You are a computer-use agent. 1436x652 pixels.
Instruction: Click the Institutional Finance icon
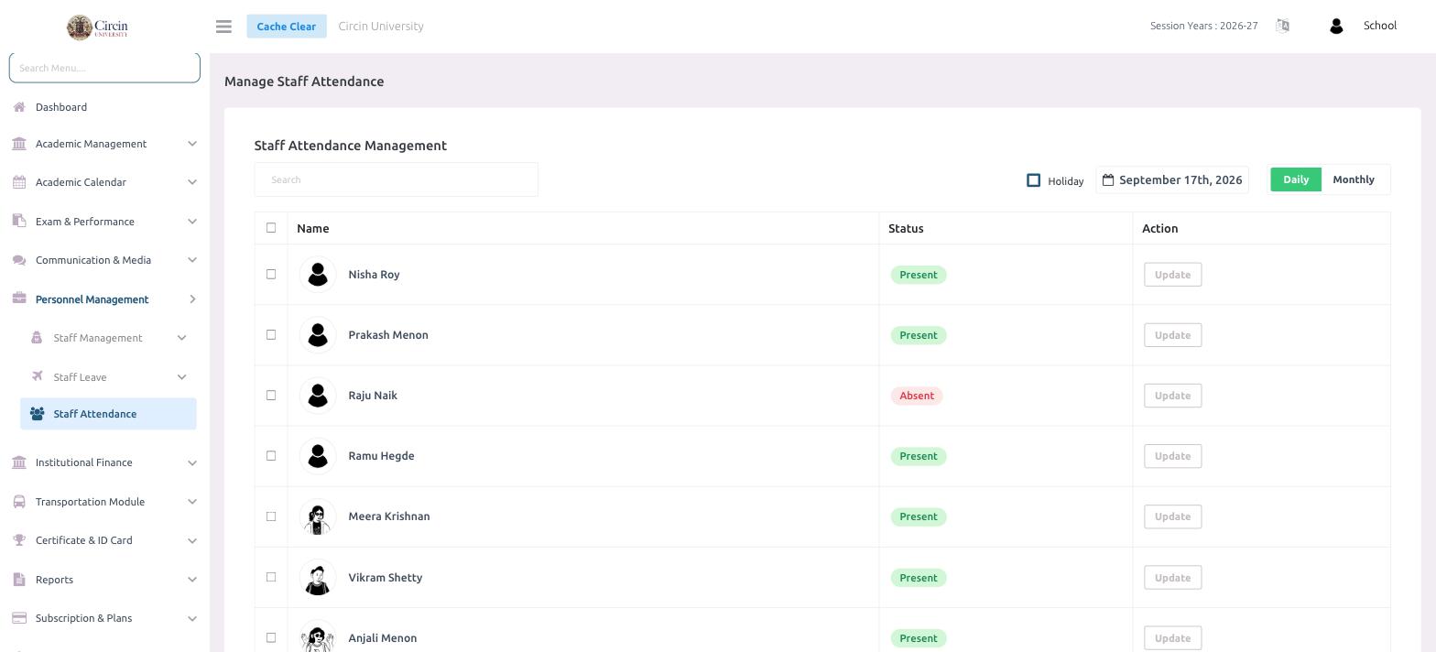click(19, 462)
